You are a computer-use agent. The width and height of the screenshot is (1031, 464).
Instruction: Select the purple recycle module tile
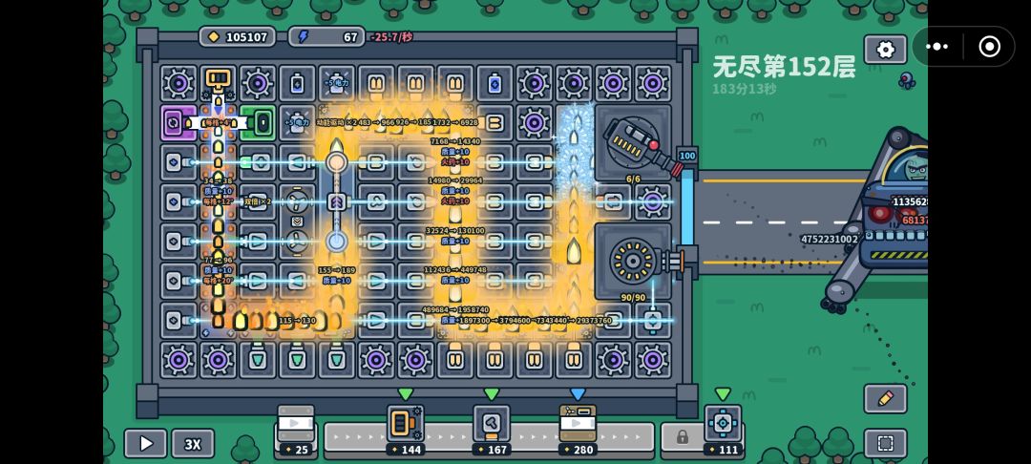(179, 123)
